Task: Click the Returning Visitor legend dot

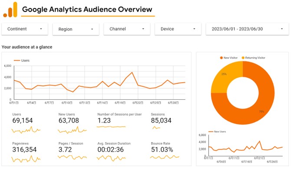Action: coord(243,58)
